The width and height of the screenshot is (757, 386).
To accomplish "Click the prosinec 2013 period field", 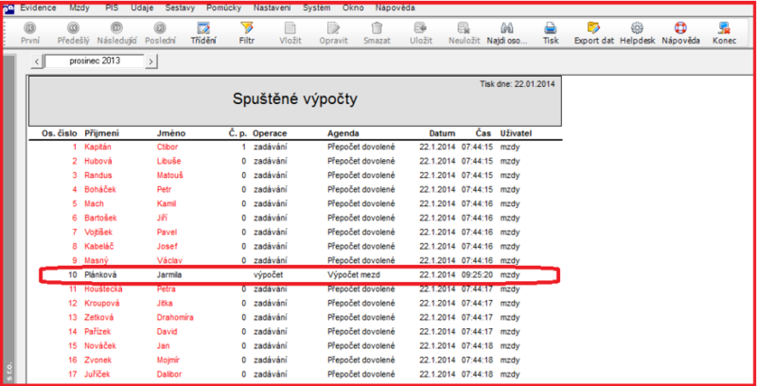I will coord(95,61).
